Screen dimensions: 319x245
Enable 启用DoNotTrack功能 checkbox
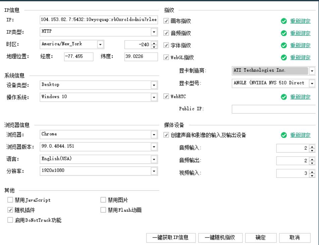pyautogui.click(x=10, y=220)
